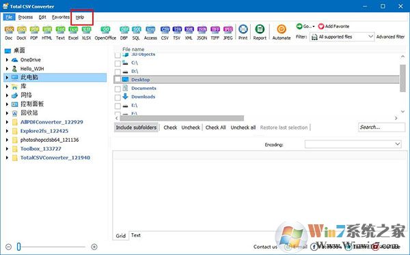The image size is (410, 255).
Task: Click the green Go arrow button
Action: [299, 26]
